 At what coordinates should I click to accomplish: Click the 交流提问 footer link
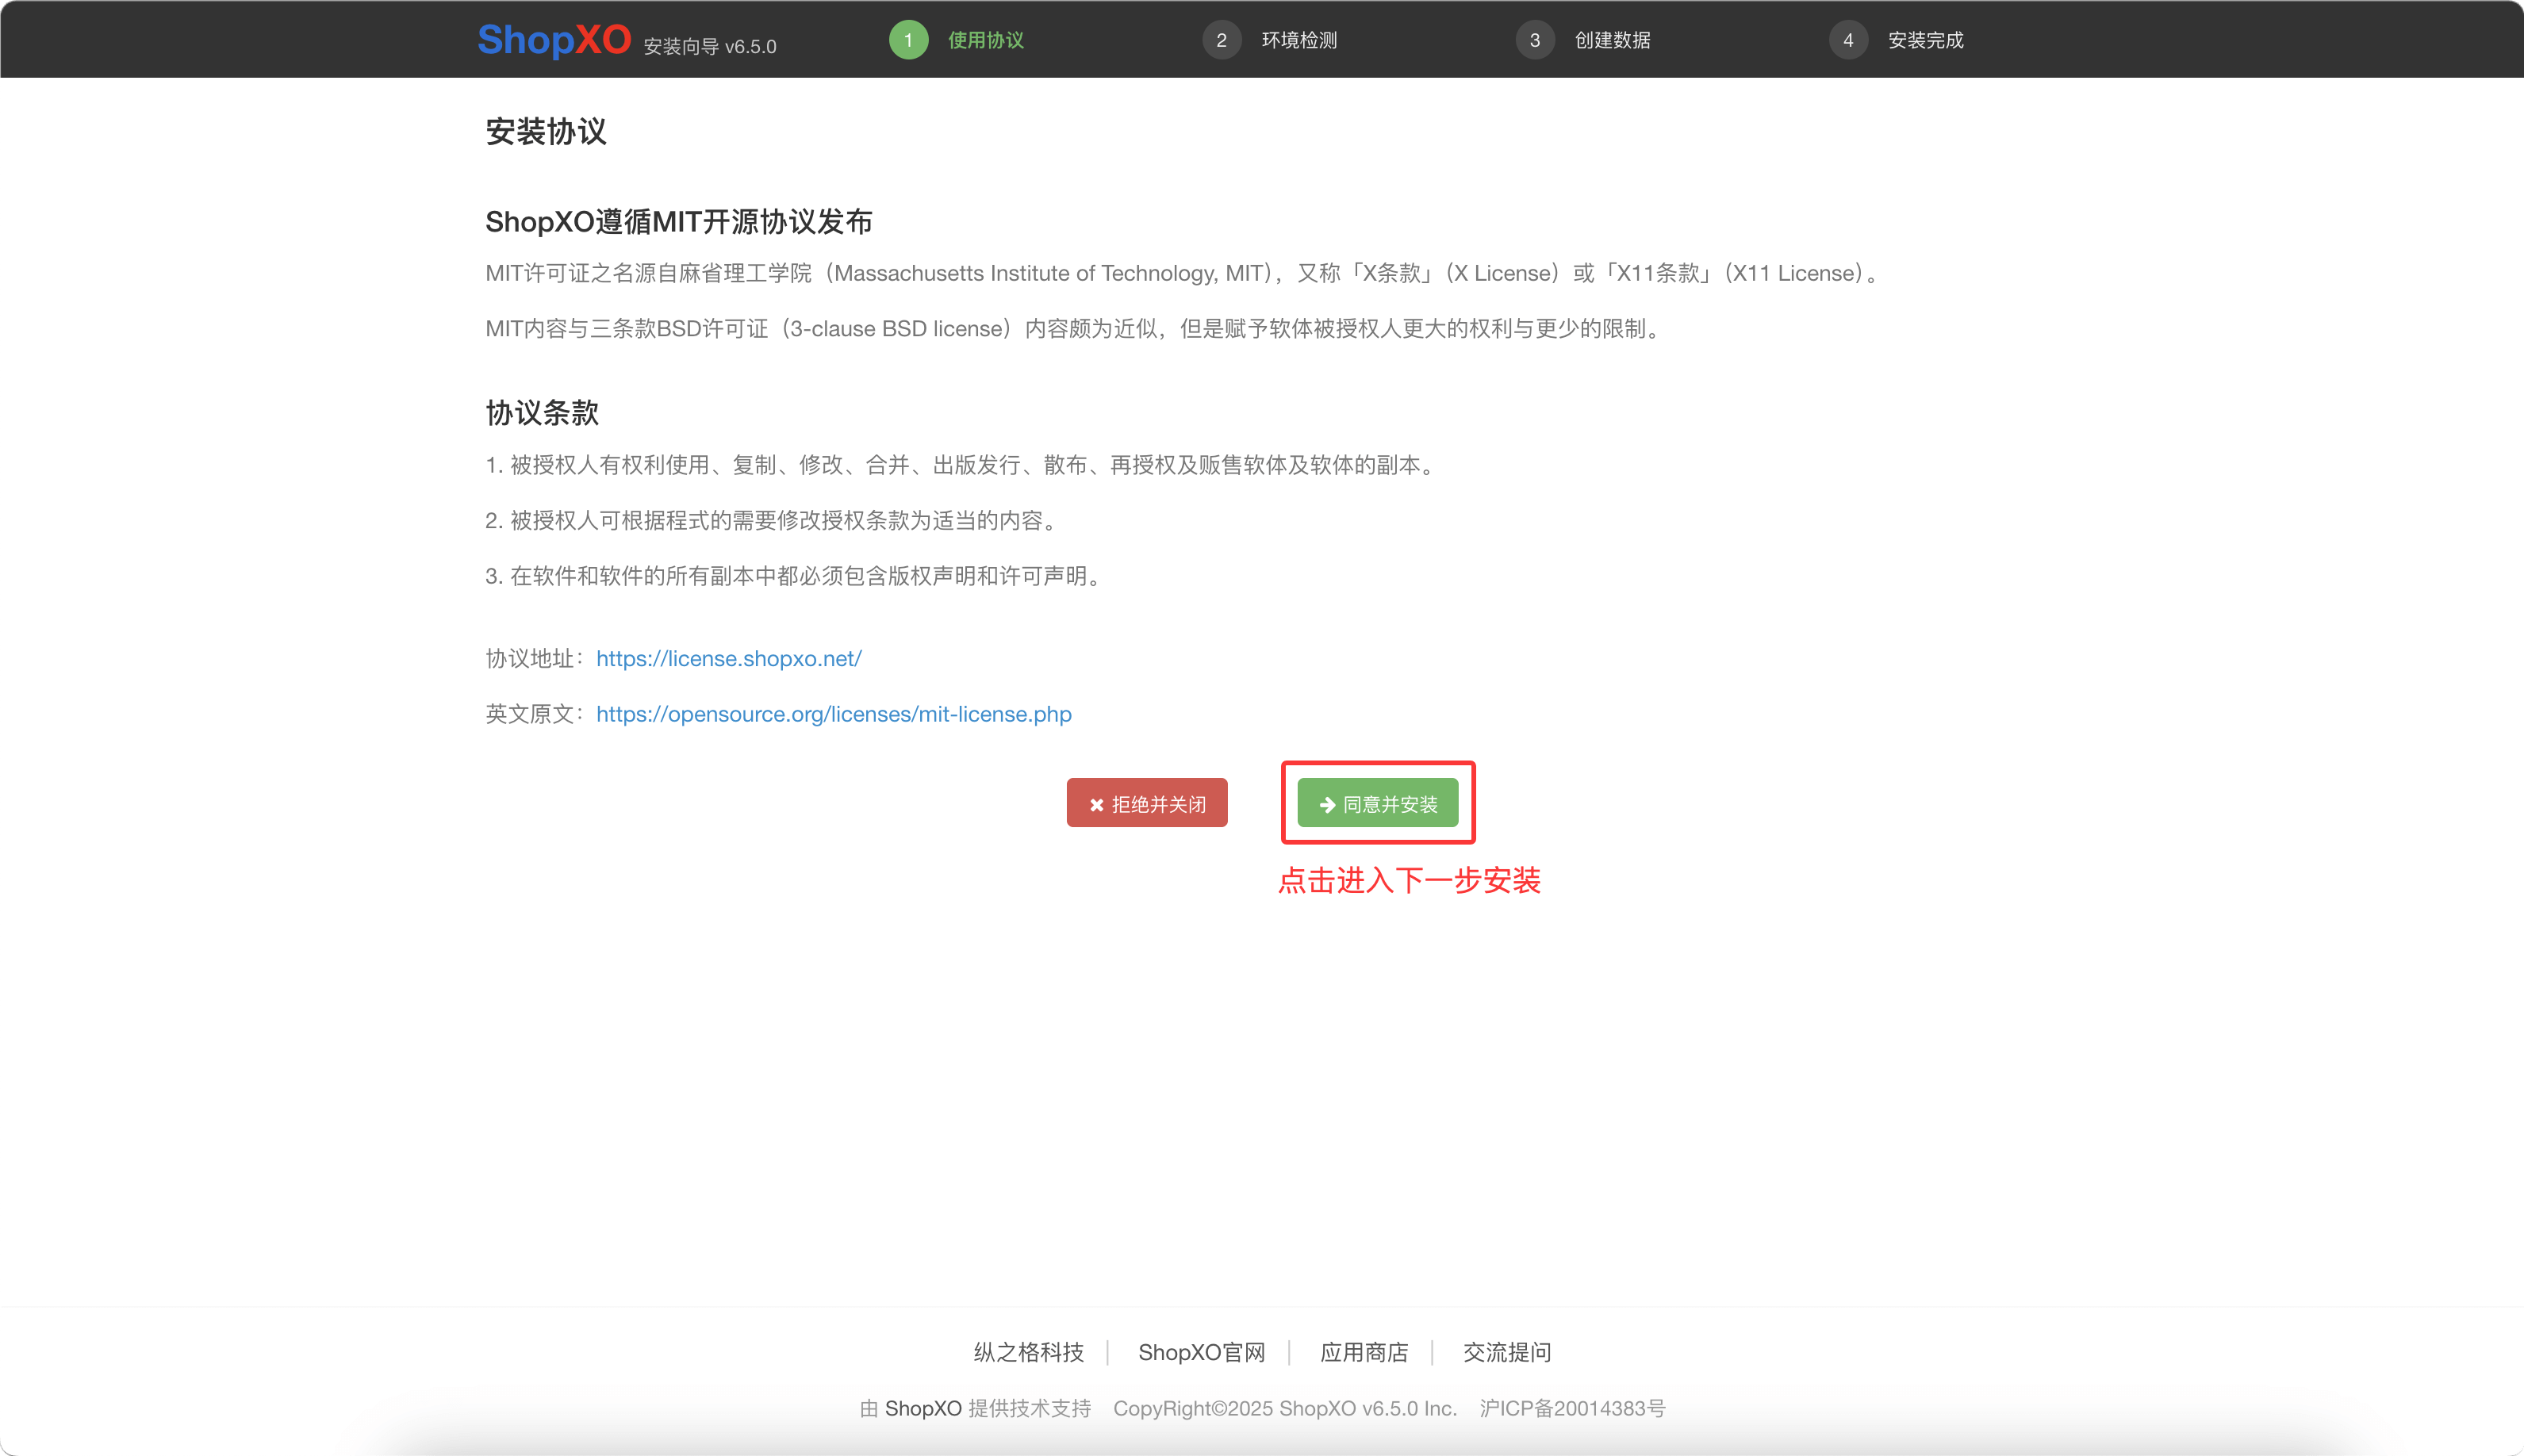click(1506, 1352)
